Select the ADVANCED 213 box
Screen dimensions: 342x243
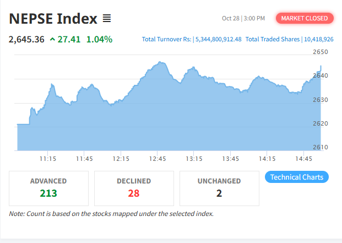tap(48, 188)
